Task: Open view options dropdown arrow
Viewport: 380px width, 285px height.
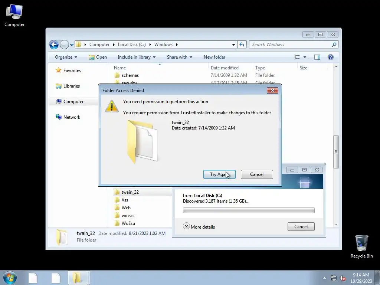Action: click(x=305, y=57)
